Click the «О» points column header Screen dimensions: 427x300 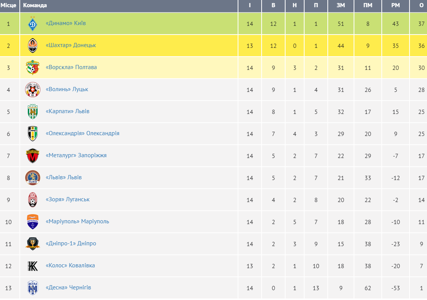(x=421, y=5)
